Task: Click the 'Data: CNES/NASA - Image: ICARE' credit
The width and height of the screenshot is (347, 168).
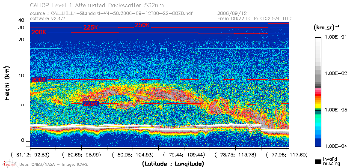Action: pyautogui.click(x=53, y=165)
